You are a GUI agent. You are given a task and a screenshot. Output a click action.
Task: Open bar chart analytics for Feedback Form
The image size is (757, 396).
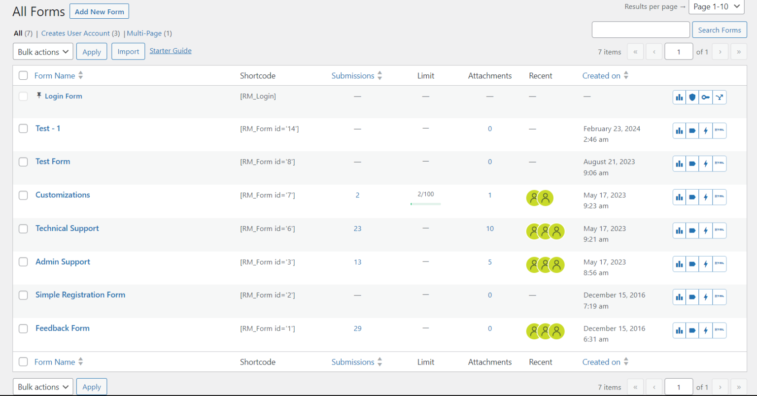pos(679,330)
